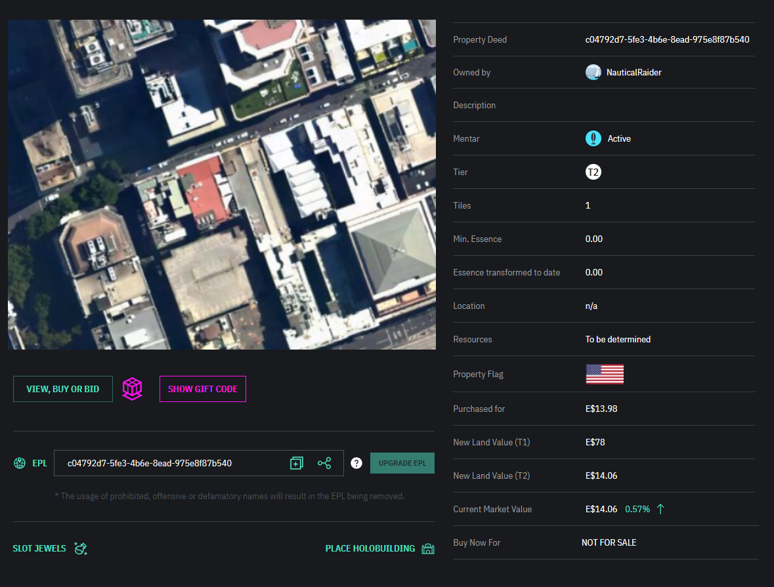This screenshot has width=774, height=587.
Task: Click the EPL globe icon
Action: tap(20, 463)
